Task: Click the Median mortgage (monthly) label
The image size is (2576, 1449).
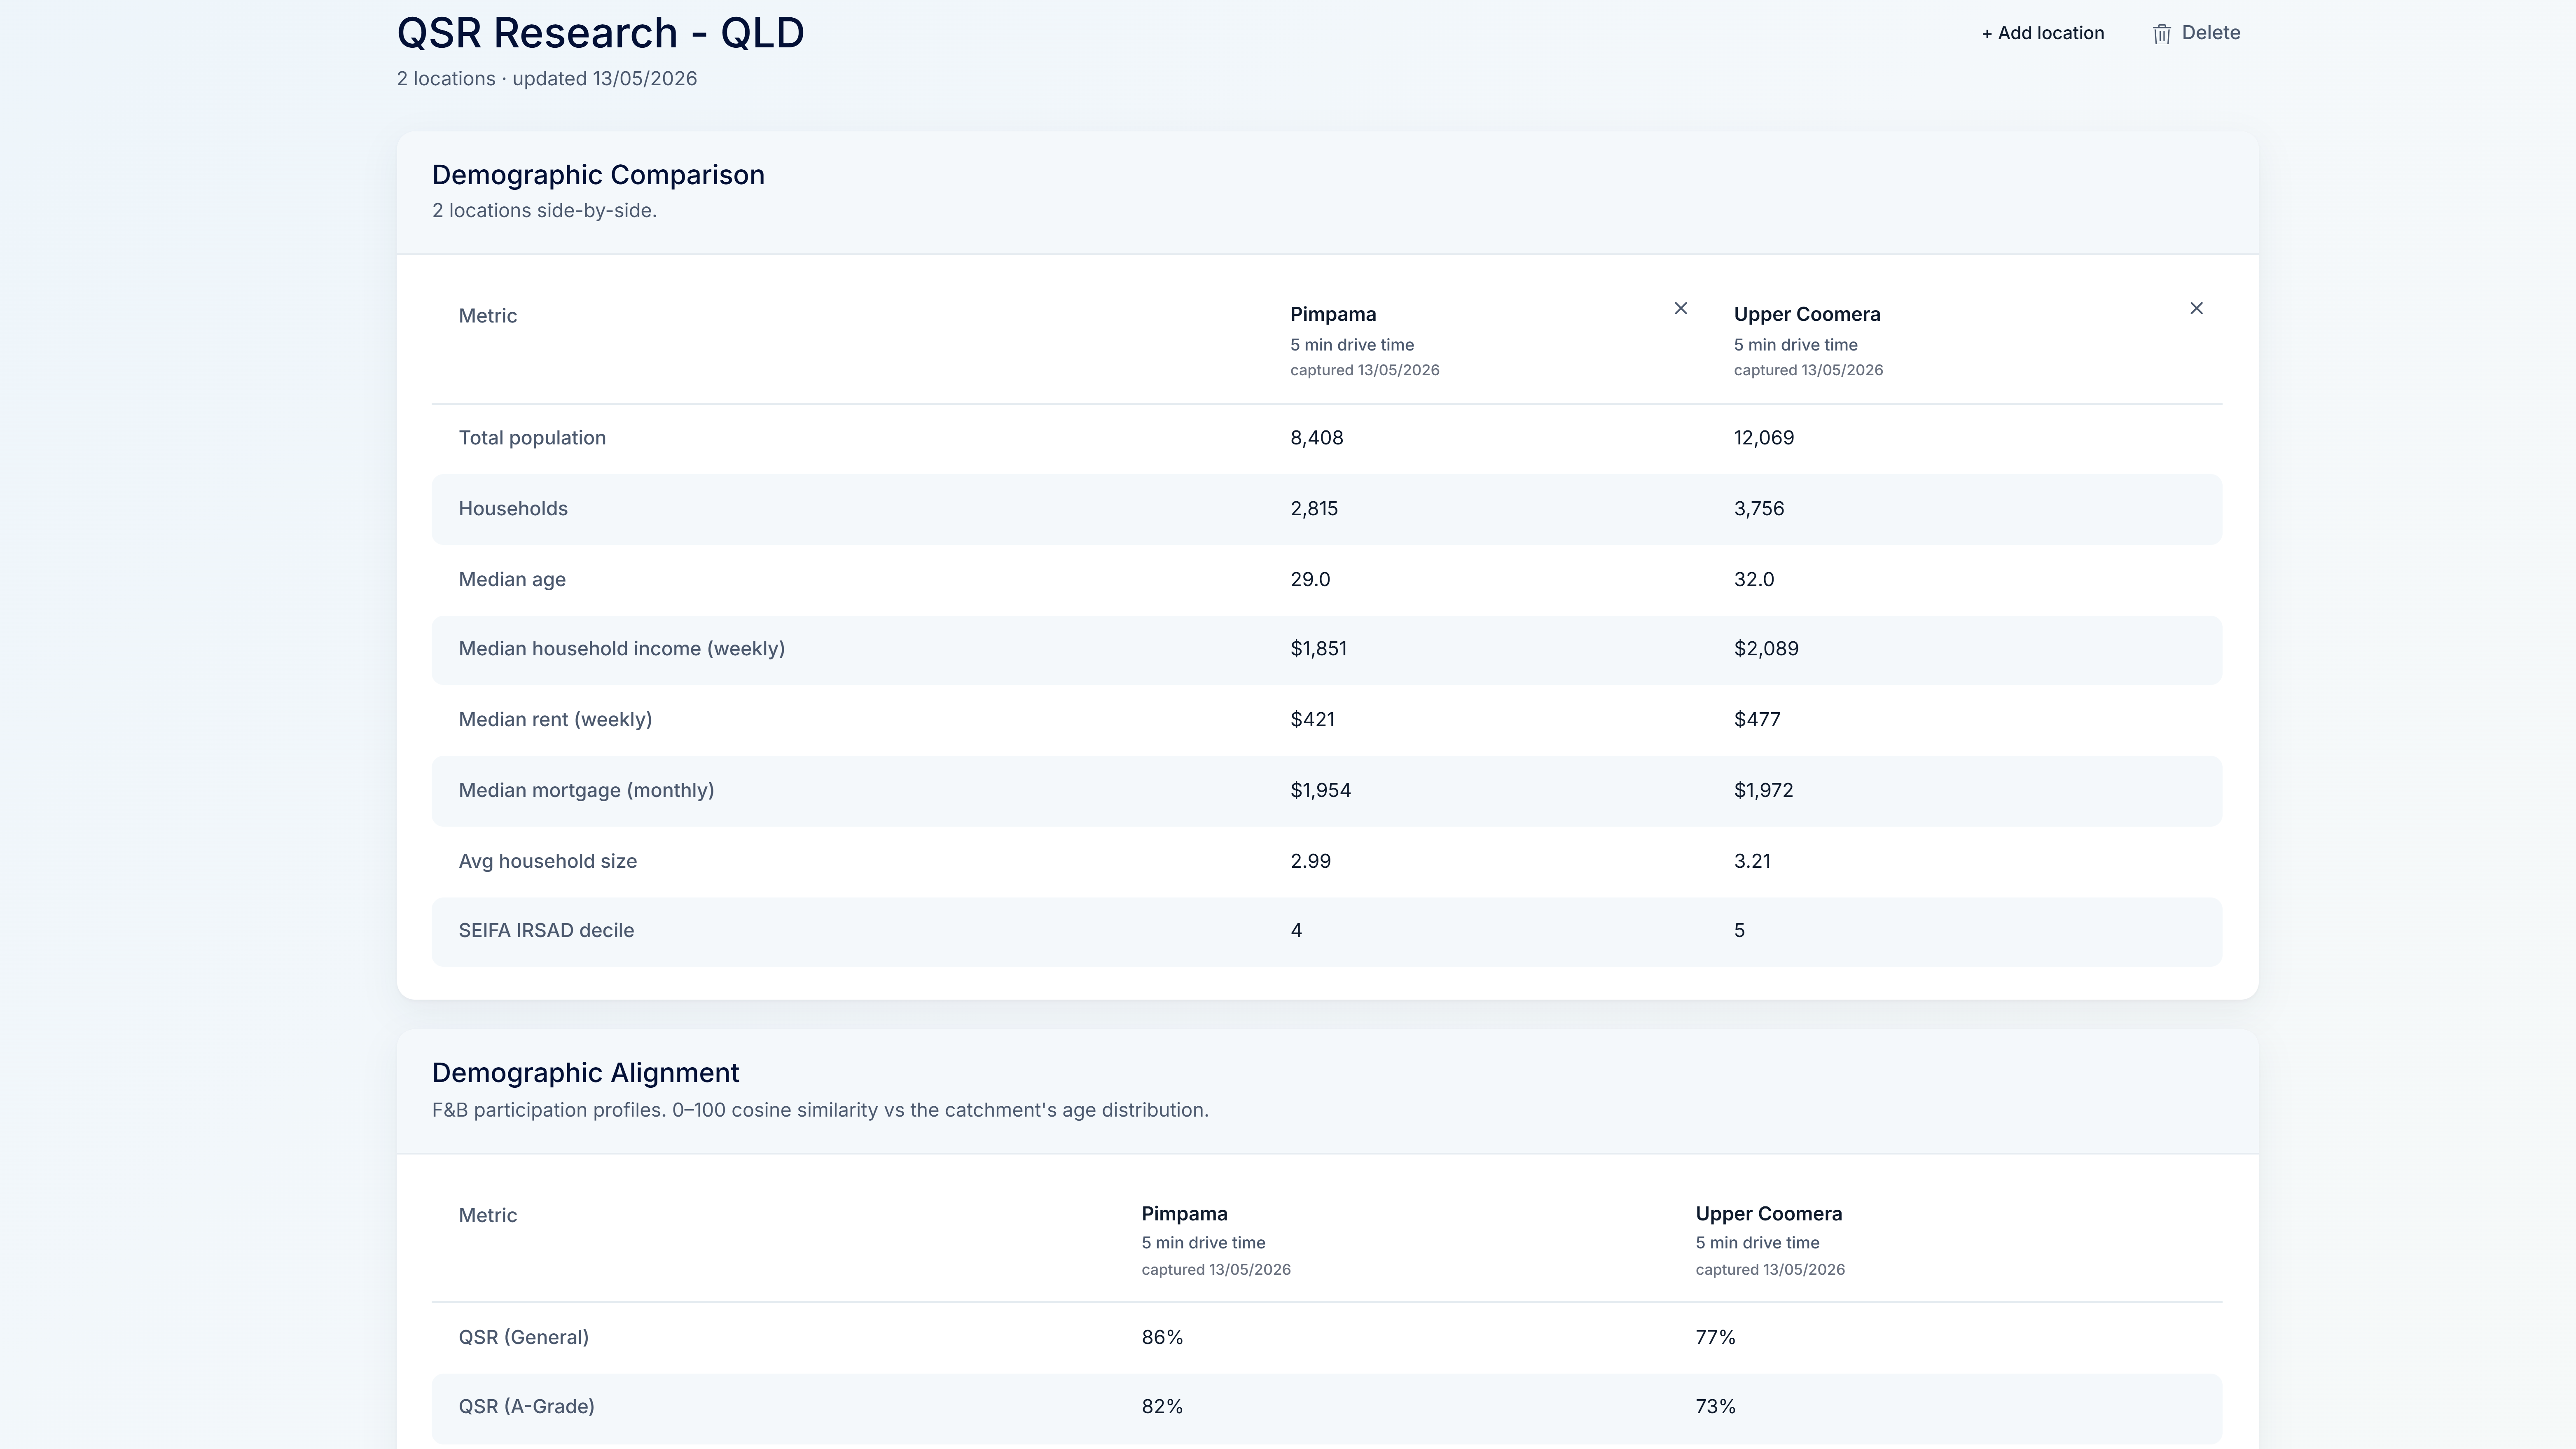Action: pos(586,791)
